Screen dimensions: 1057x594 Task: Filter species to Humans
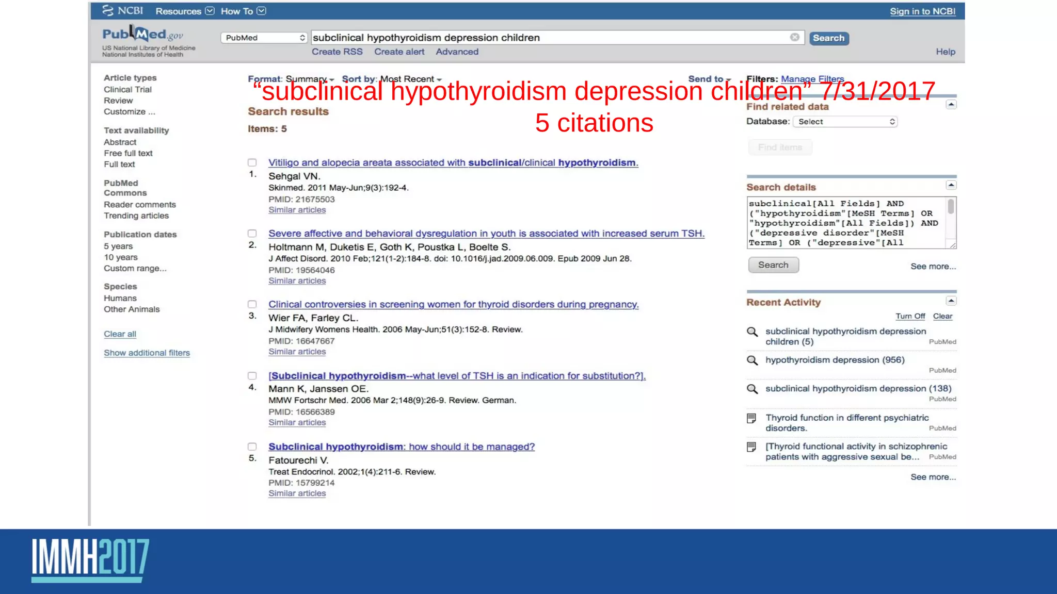click(x=120, y=298)
